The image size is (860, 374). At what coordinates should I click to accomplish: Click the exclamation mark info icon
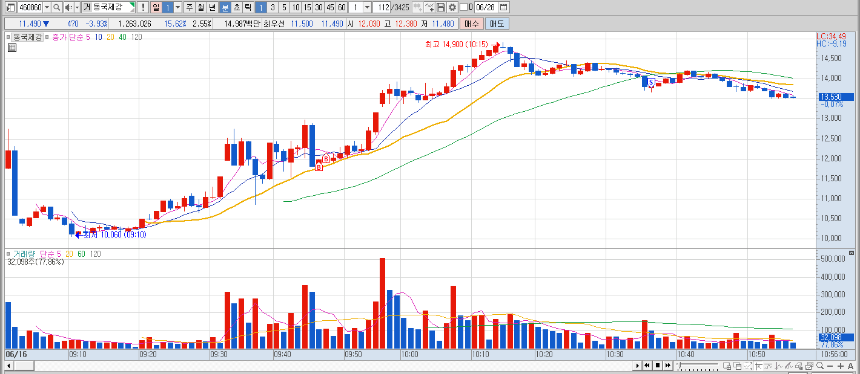143,7
